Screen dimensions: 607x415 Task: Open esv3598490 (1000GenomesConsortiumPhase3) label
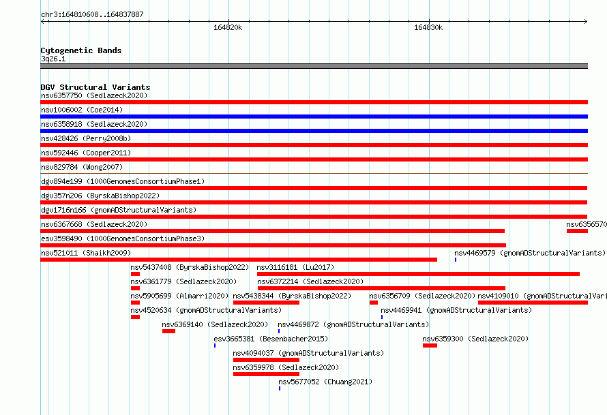[x=123, y=239]
